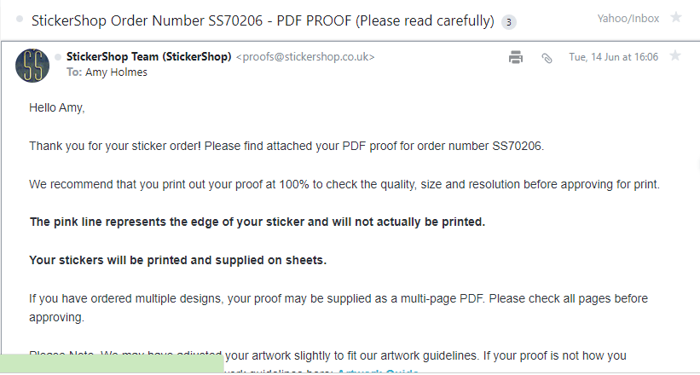Toggle the read-status dot beside StickerShop Team
The height and width of the screenshot is (375, 700).
pyautogui.click(x=58, y=57)
